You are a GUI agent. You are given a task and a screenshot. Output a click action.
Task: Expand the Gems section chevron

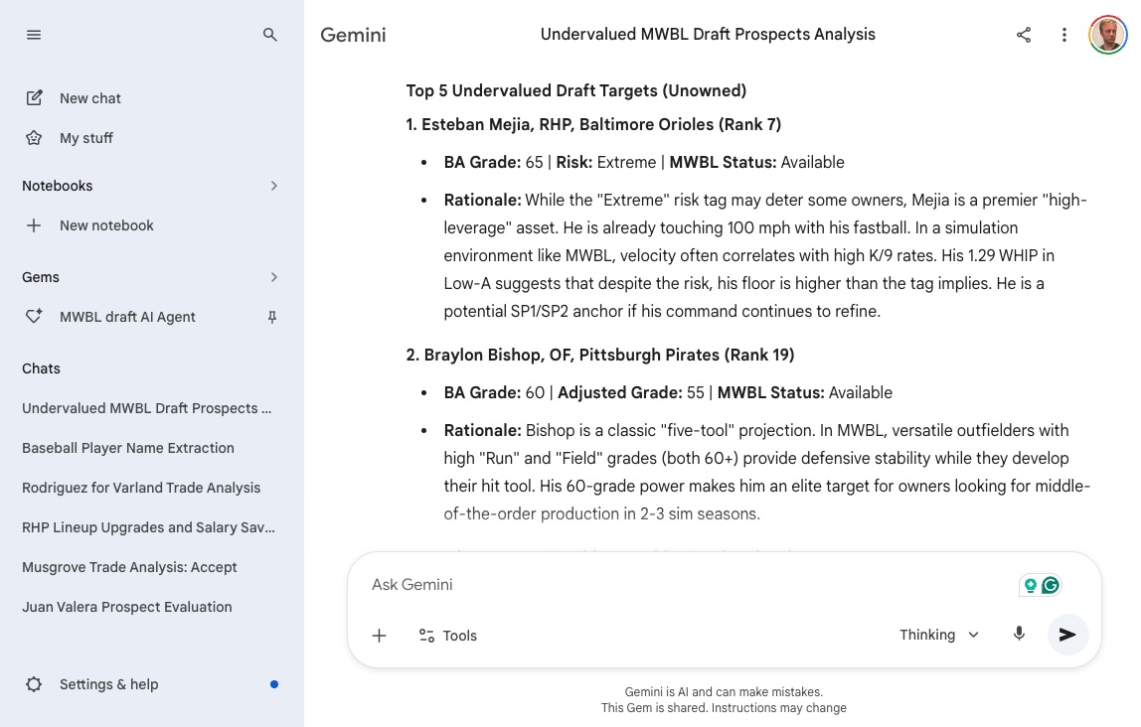pos(274,277)
